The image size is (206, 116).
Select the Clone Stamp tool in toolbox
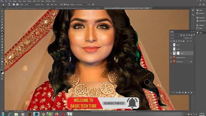(2, 34)
